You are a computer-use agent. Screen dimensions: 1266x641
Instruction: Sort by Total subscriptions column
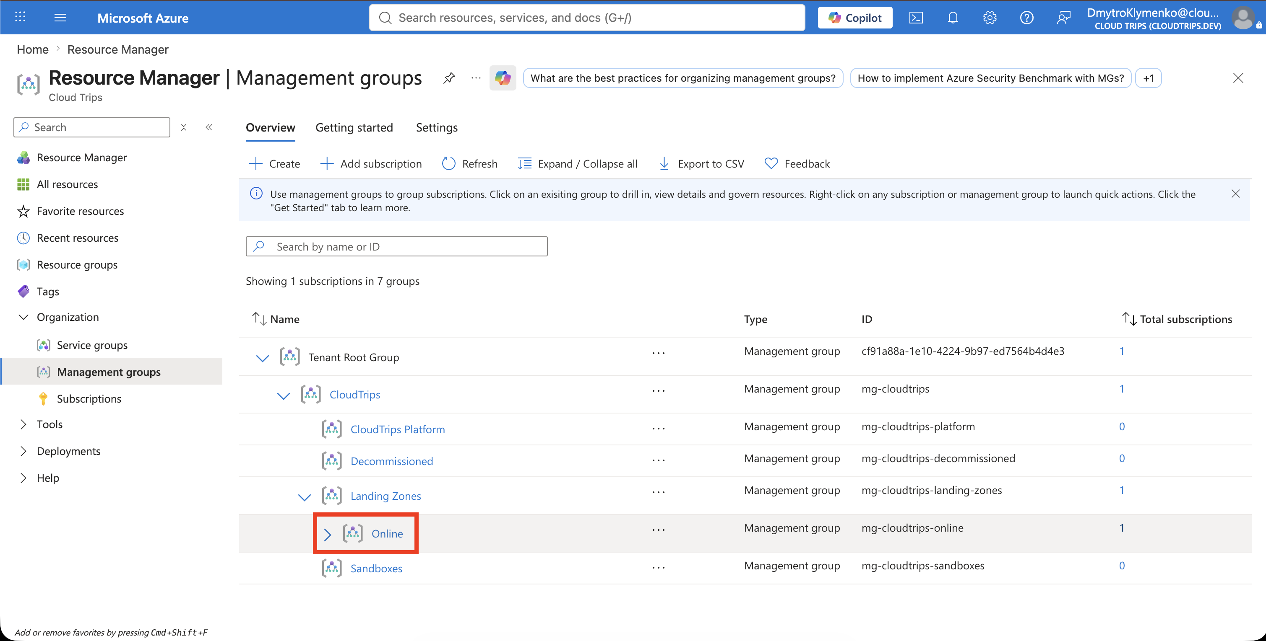[1177, 319]
